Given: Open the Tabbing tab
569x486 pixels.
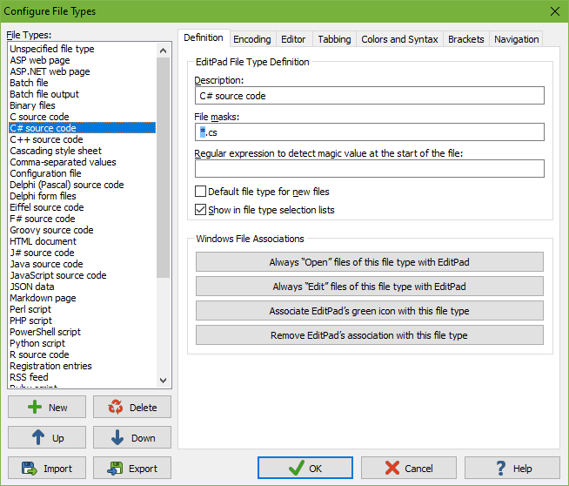Looking at the screenshot, I should click(x=334, y=39).
